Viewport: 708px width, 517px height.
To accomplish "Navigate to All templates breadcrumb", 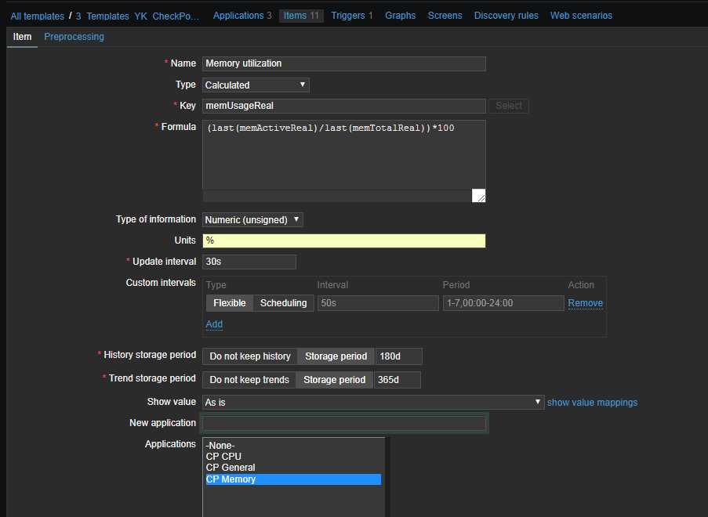I will [37, 16].
